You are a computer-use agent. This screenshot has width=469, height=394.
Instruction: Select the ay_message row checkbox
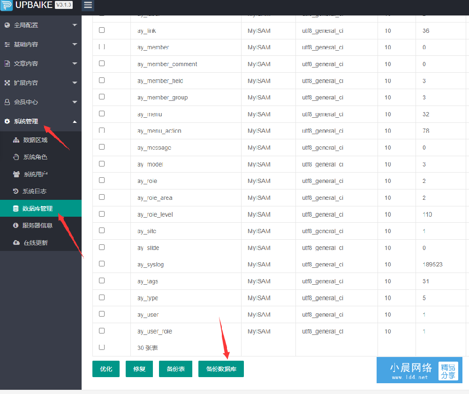coord(102,147)
